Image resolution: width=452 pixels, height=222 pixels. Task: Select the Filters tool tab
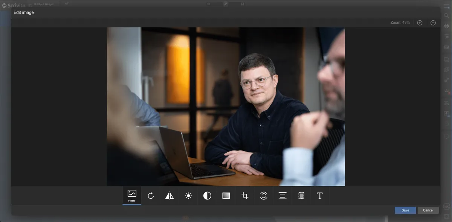[x=132, y=196]
